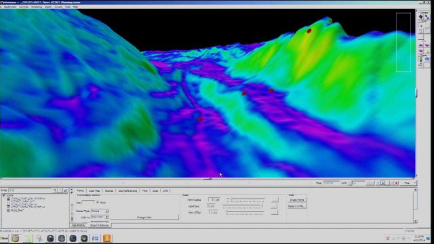Open the Exploration menu
The height and width of the screenshot is (244, 434).
click(x=10, y=7)
